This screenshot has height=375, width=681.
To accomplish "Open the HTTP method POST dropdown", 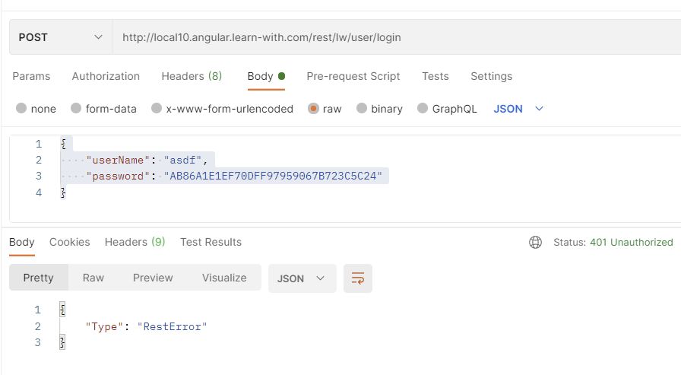I will click(x=60, y=37).
